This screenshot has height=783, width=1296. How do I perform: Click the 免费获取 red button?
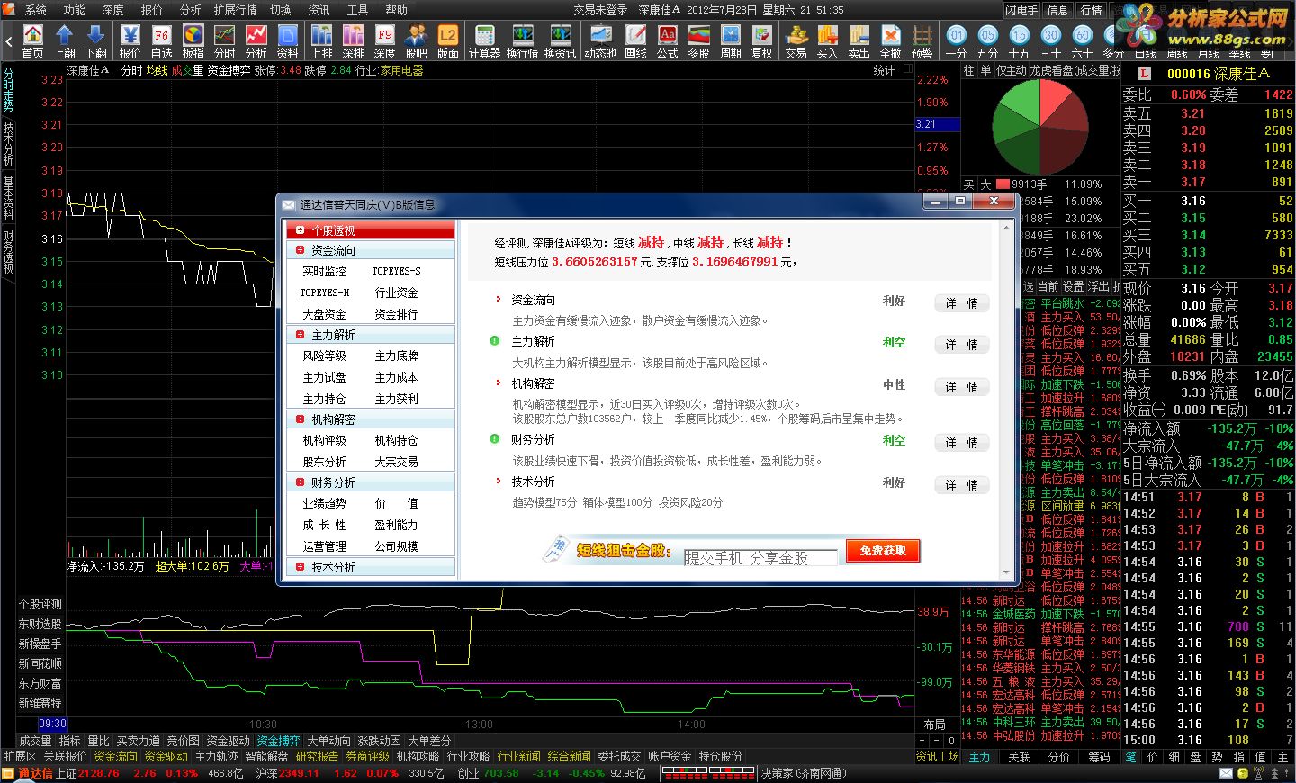(883, 551)
